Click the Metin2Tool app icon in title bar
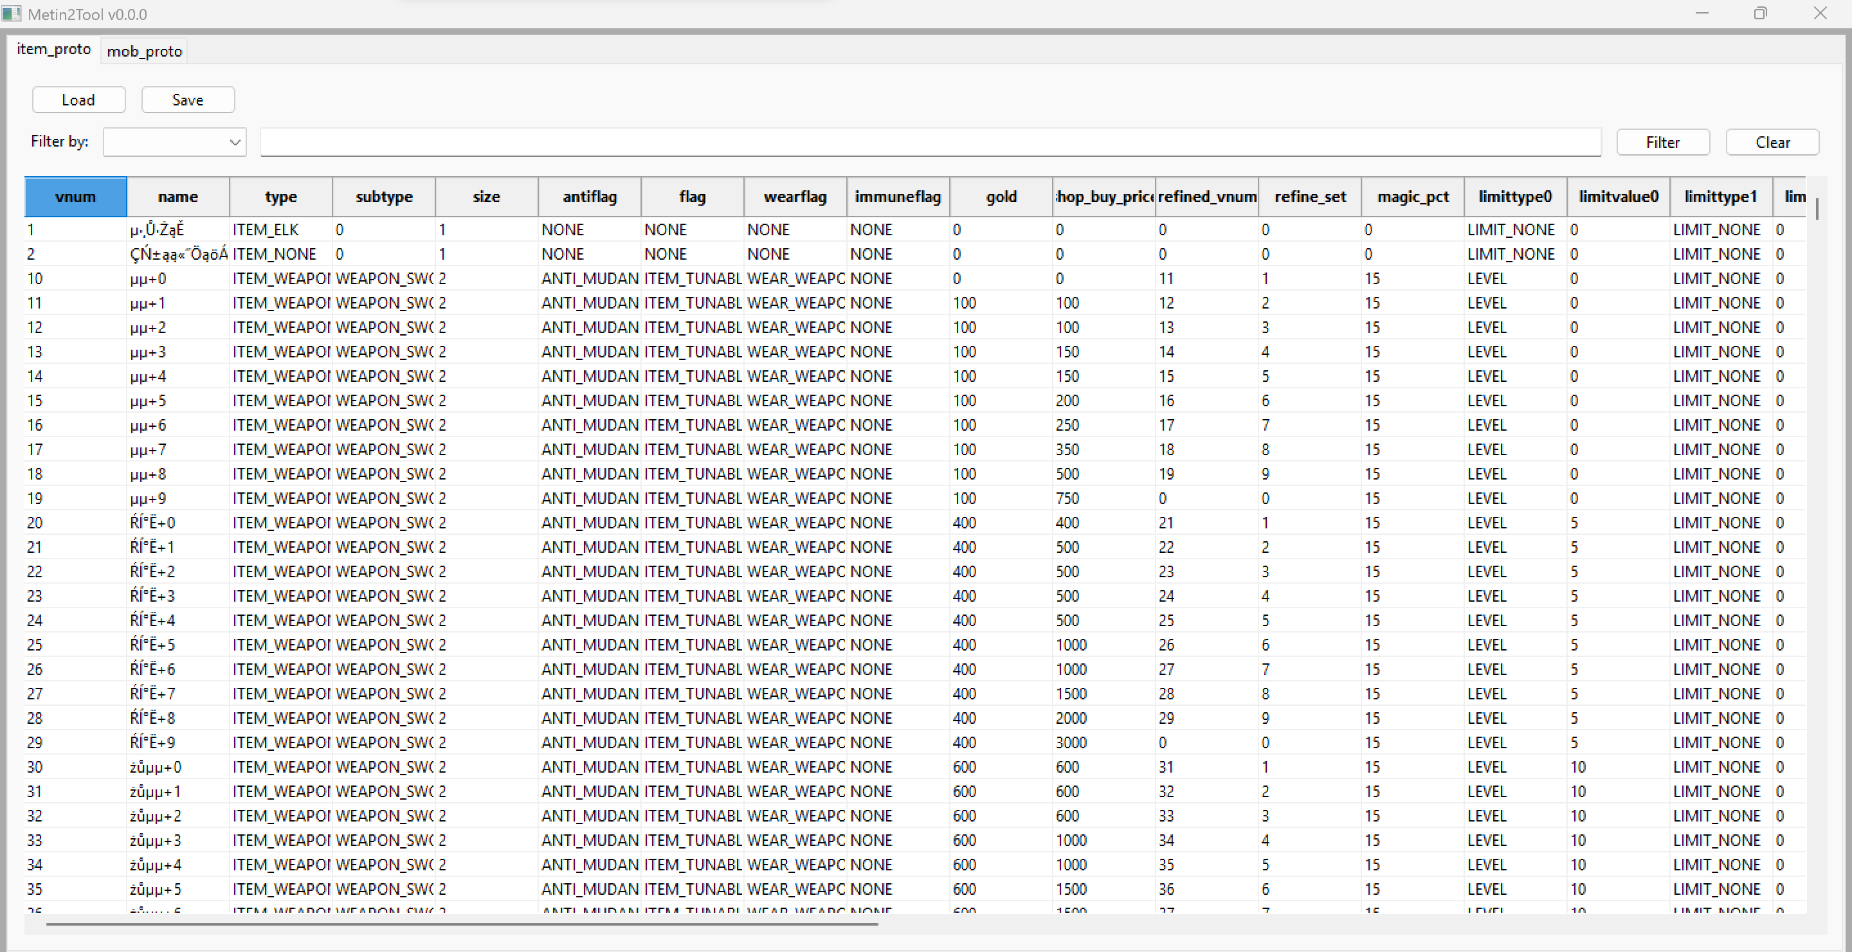 point(12,13)
